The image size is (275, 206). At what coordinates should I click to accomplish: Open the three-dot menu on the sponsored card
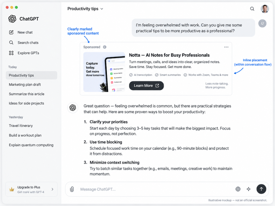click(226, 47)
